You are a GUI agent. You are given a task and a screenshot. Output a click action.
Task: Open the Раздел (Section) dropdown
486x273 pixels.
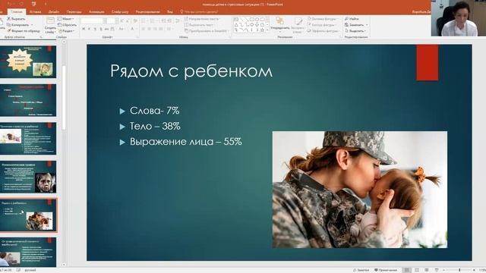point(66,31)
